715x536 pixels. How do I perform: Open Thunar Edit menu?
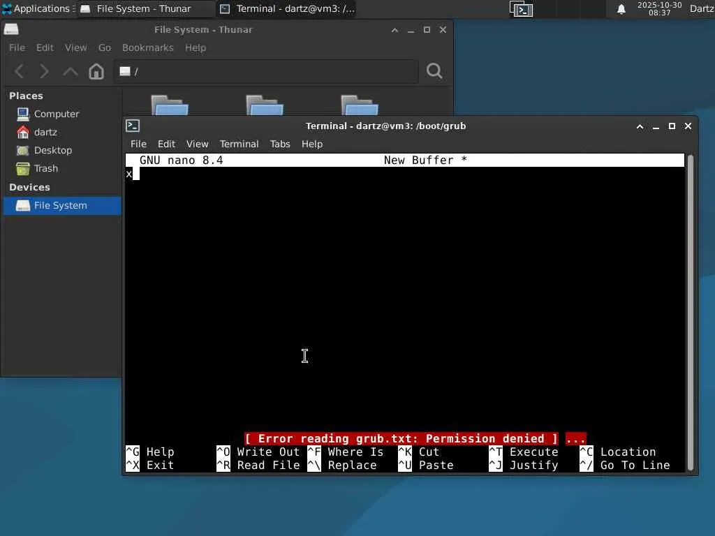coord(45,48)
